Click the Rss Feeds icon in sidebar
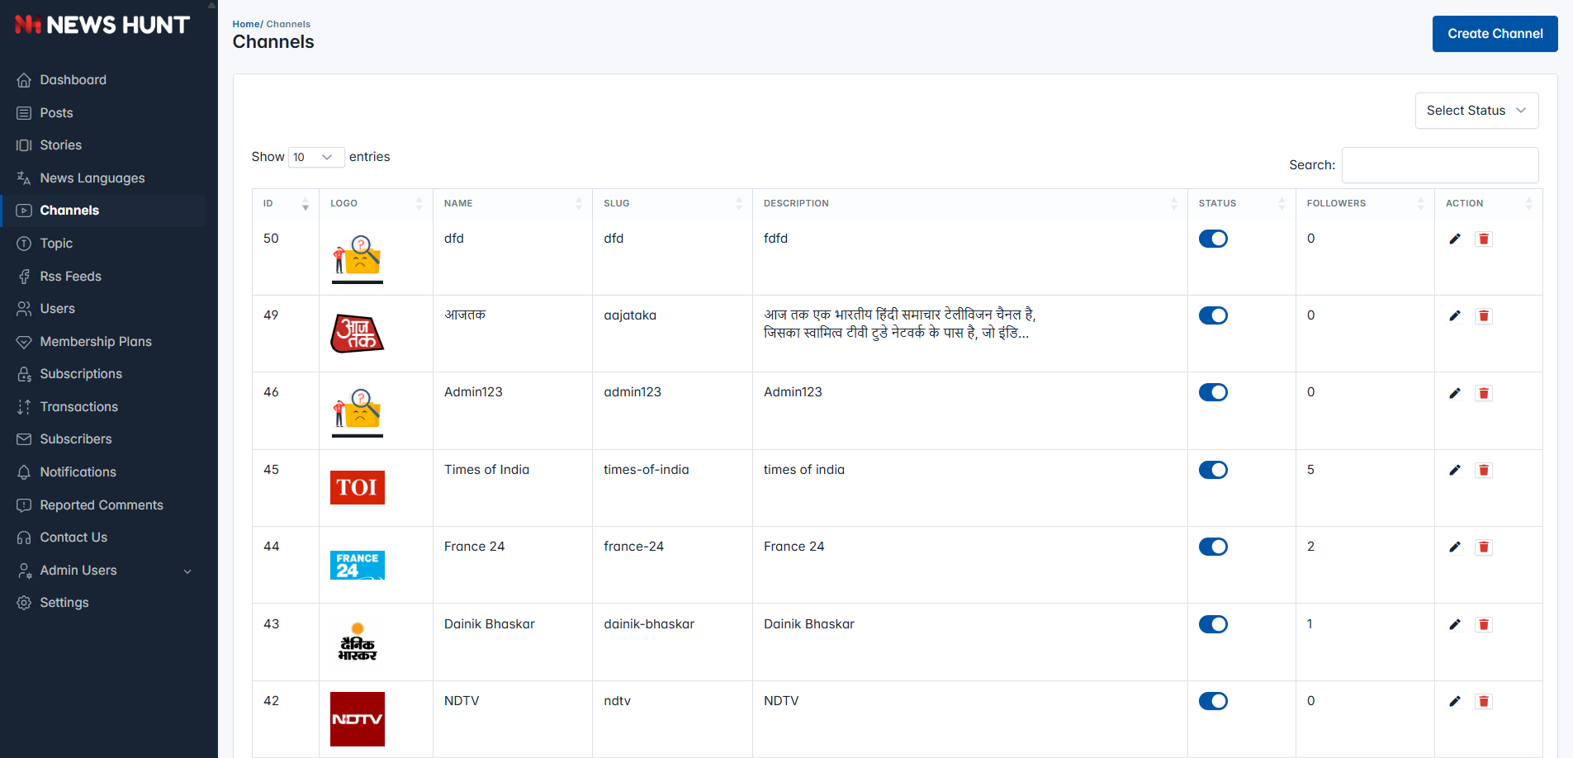The height and width of the screenshot is (758, 1573). [24, 277]
